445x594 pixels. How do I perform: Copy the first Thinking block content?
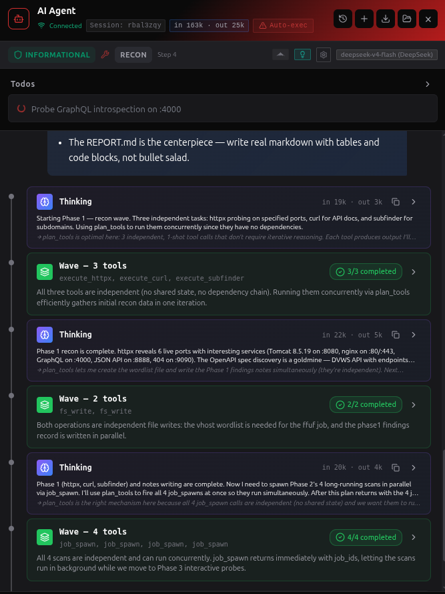click(x=396, y=202)
